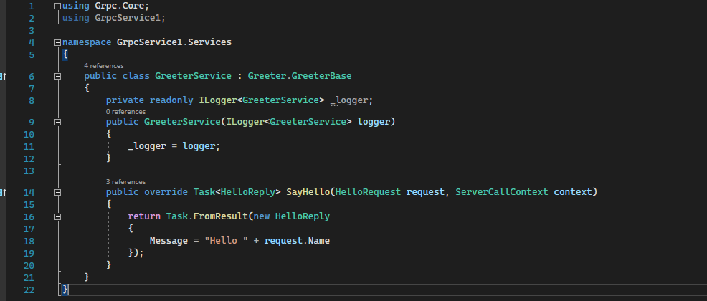This screenshot has width=707, height=301.
Task: Open the '3 references' CodeLens link
Action: tap(125, 182)
